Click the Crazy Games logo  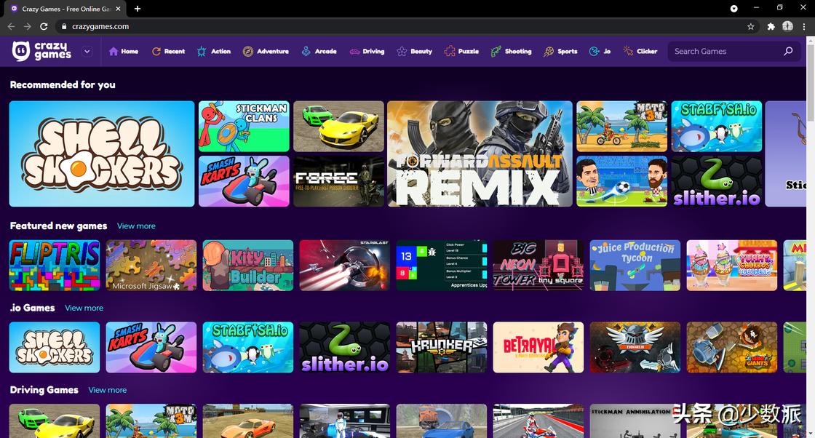[x=42, y=51]
